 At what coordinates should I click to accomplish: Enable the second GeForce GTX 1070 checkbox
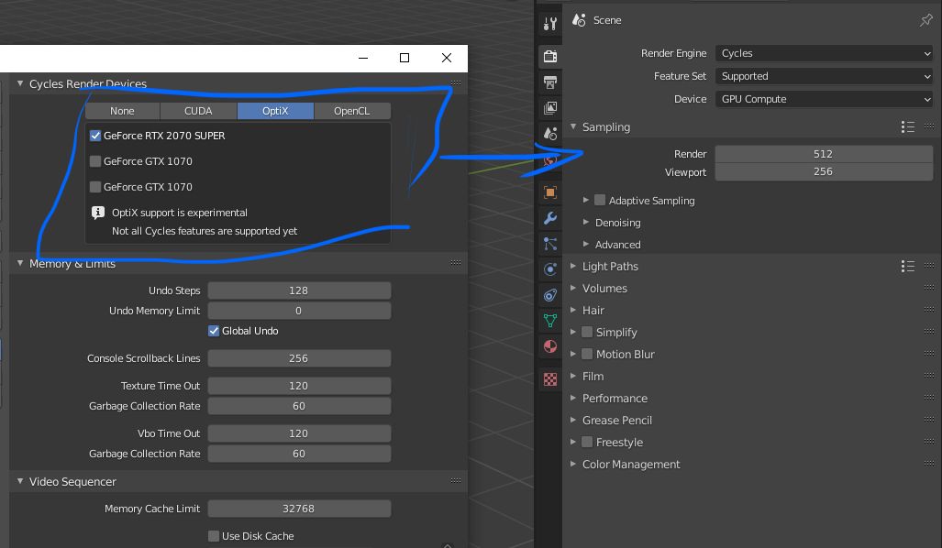point(94,187)
